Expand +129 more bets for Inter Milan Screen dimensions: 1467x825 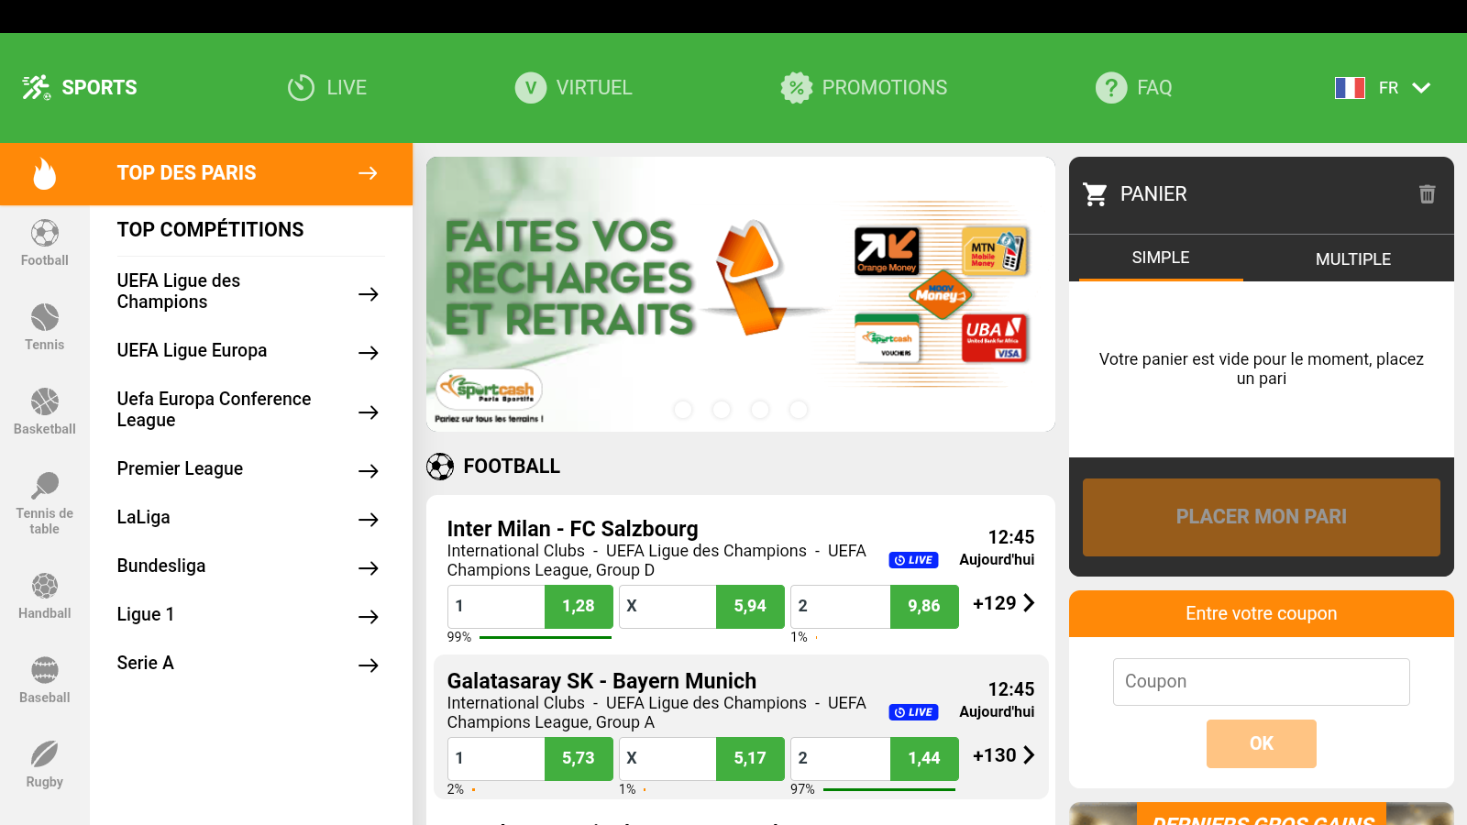coord(1004,603)
